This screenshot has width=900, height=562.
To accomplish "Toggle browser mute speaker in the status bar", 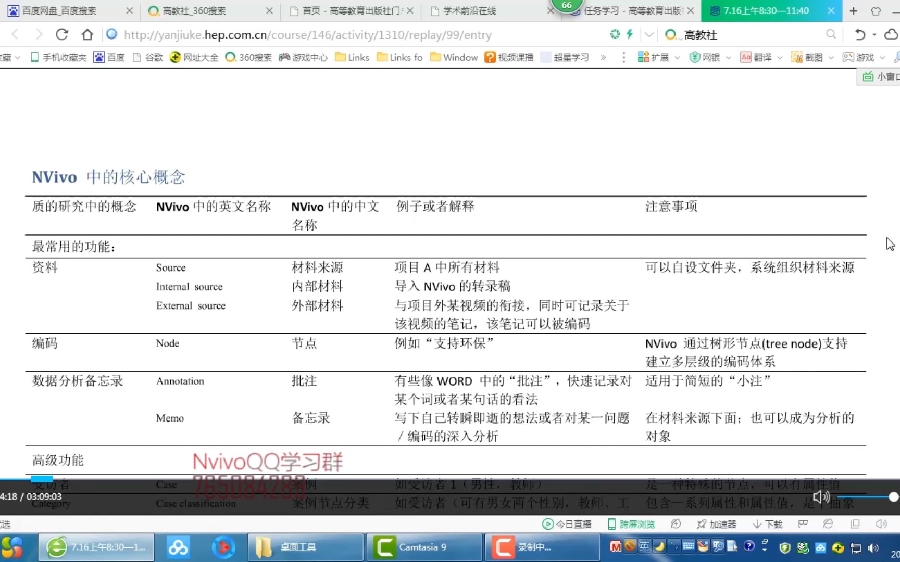I will 881,524.
